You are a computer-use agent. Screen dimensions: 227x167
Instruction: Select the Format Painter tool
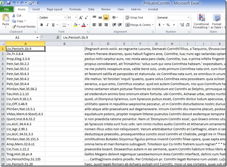tap(24, 26)
